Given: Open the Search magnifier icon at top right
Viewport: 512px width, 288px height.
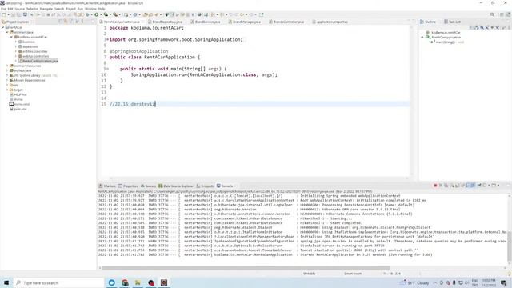Looking at the screenshot, I should (492, 14).
